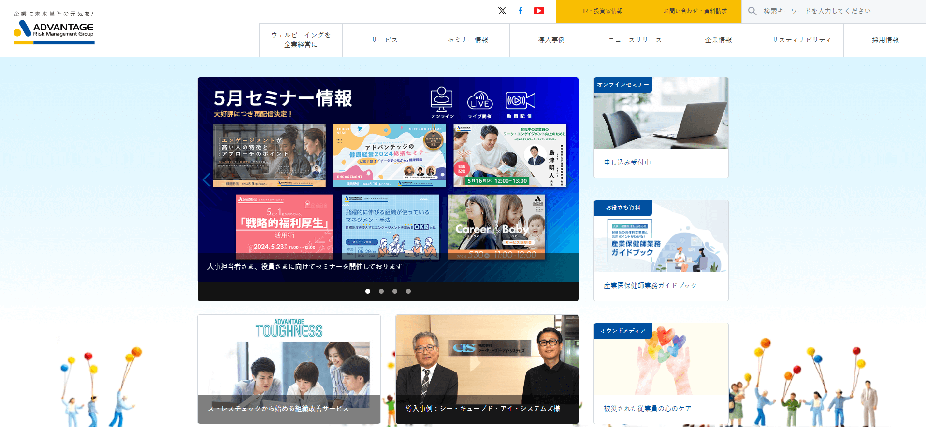Open the お役立ち資料 guidebook card image

661,236
